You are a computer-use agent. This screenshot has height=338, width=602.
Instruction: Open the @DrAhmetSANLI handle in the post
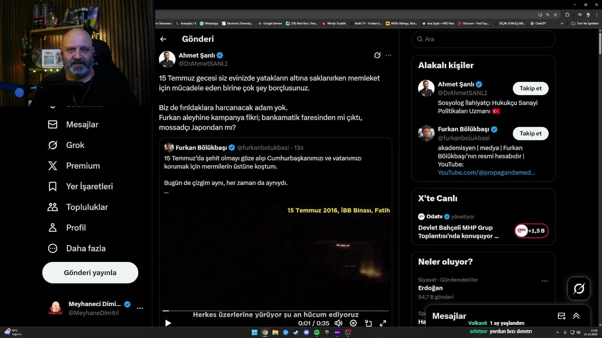[x=203, y=63]
